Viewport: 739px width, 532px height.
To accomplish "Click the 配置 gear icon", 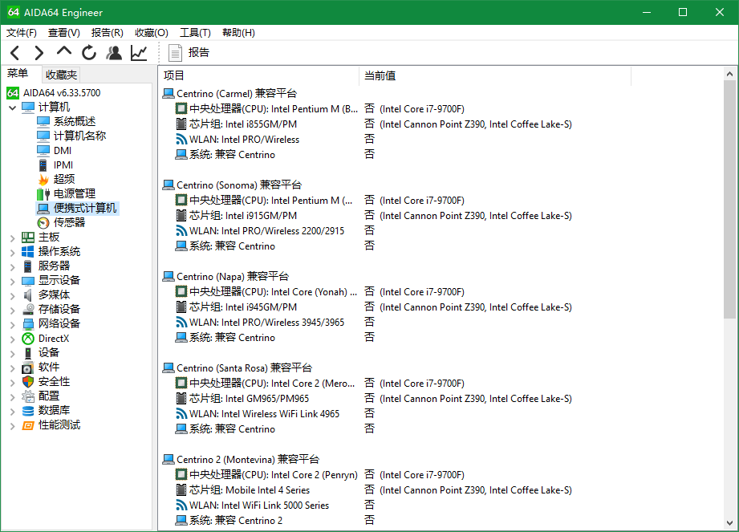I will pos(28,396).
